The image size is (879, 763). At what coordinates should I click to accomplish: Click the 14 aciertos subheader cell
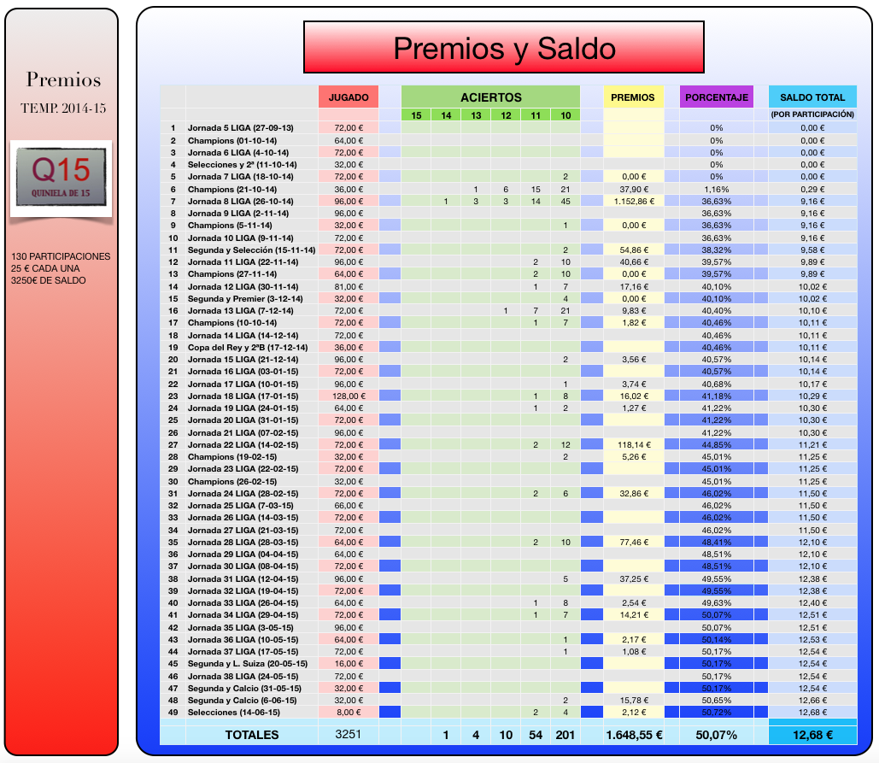[x=446, y=115]
